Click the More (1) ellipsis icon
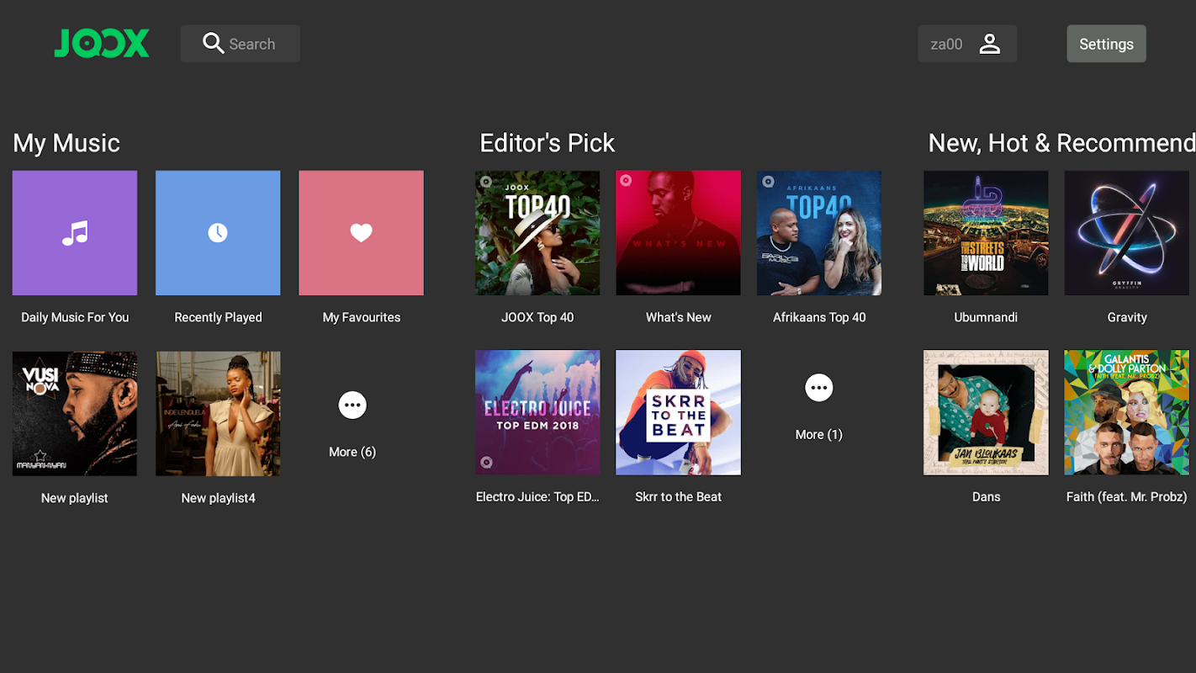The height and width of the screenshot is (673, 1196). pos(819,388)
